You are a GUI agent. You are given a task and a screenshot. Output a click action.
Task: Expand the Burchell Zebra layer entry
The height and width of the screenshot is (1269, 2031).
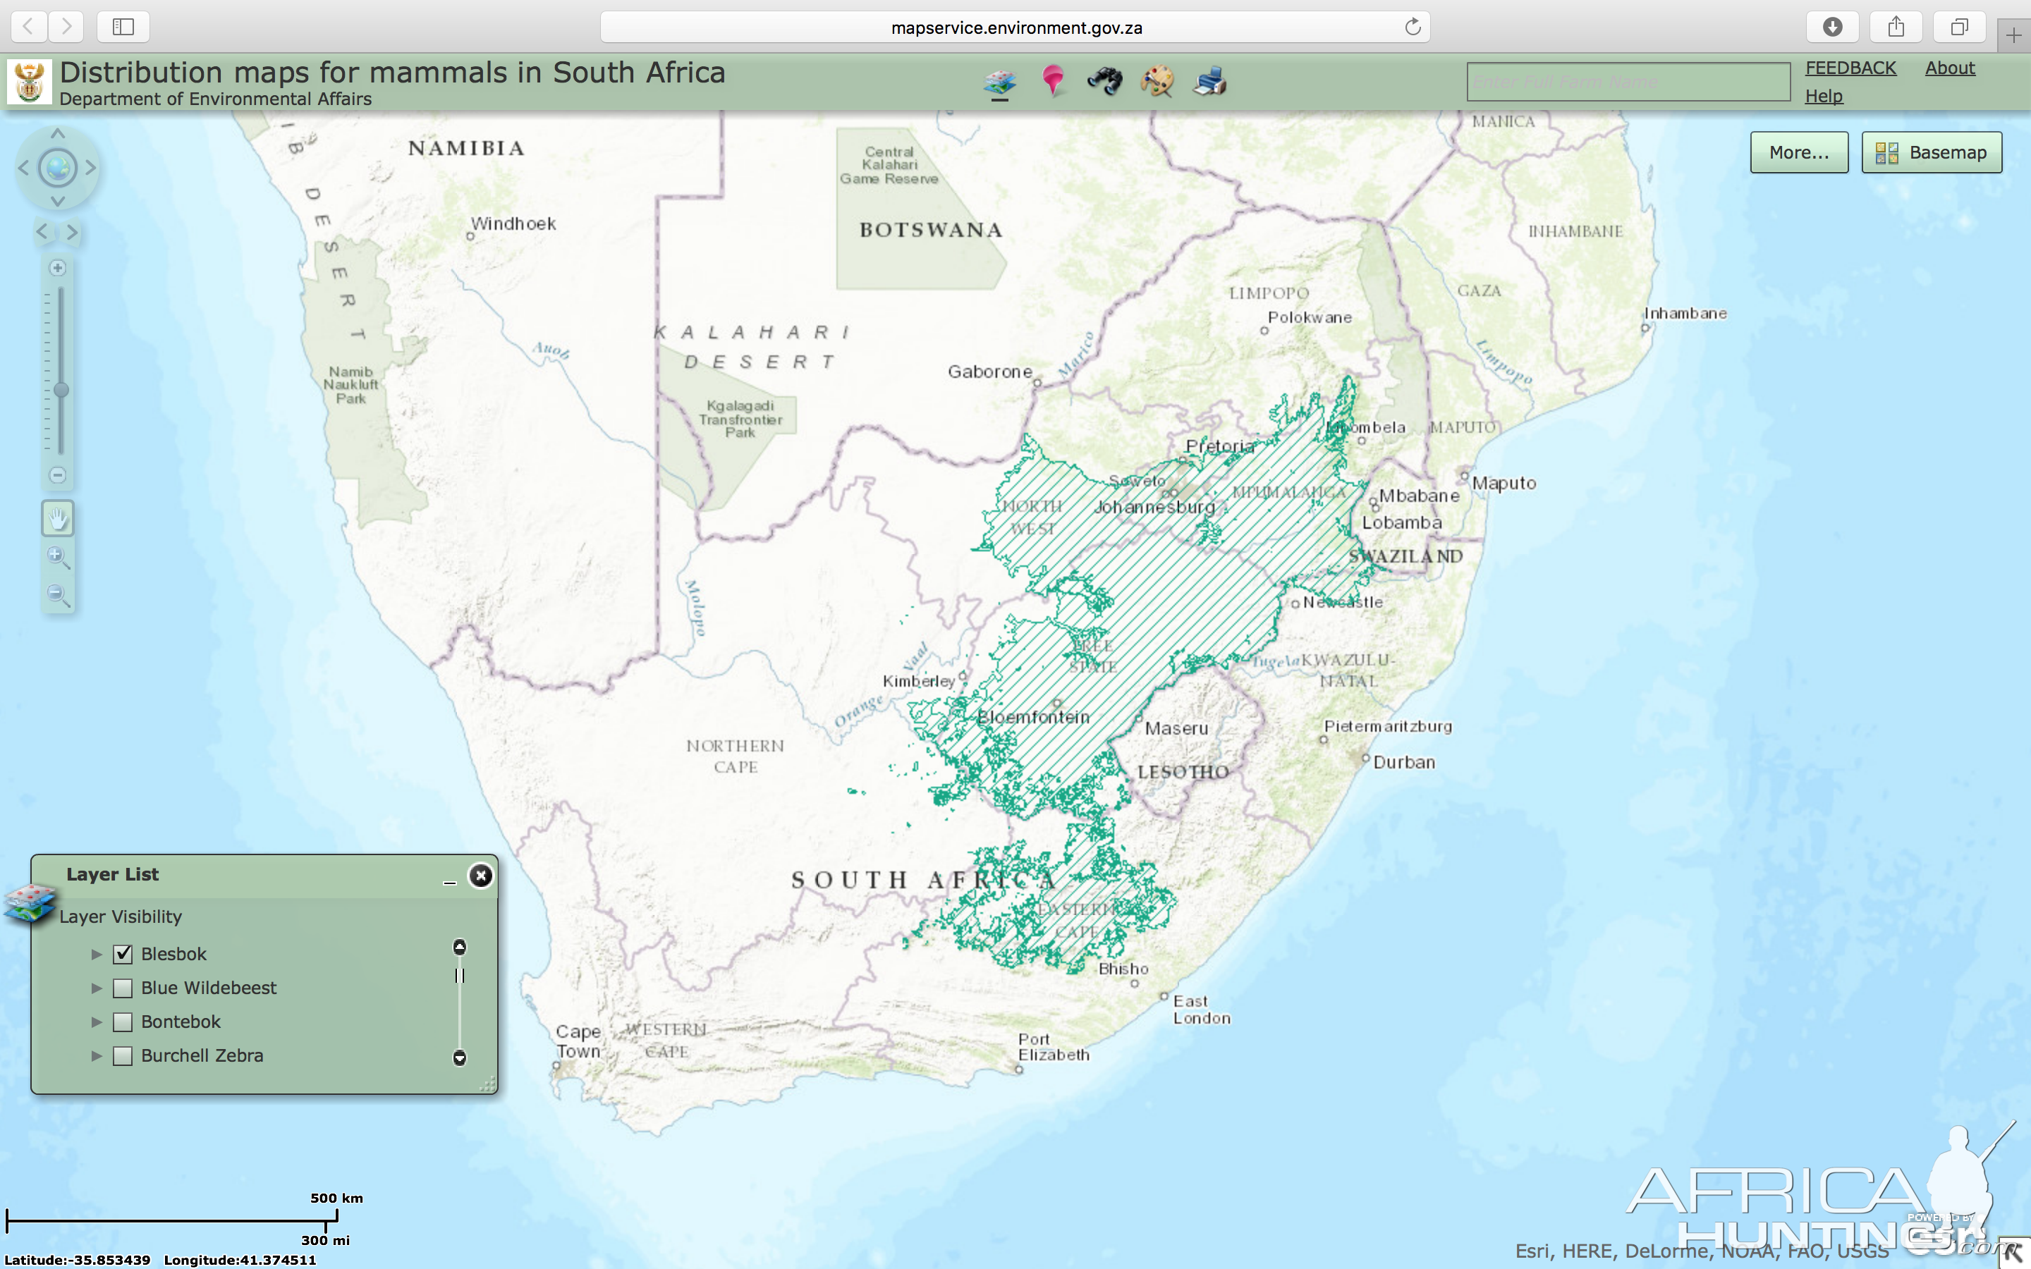coord(97,1056)
